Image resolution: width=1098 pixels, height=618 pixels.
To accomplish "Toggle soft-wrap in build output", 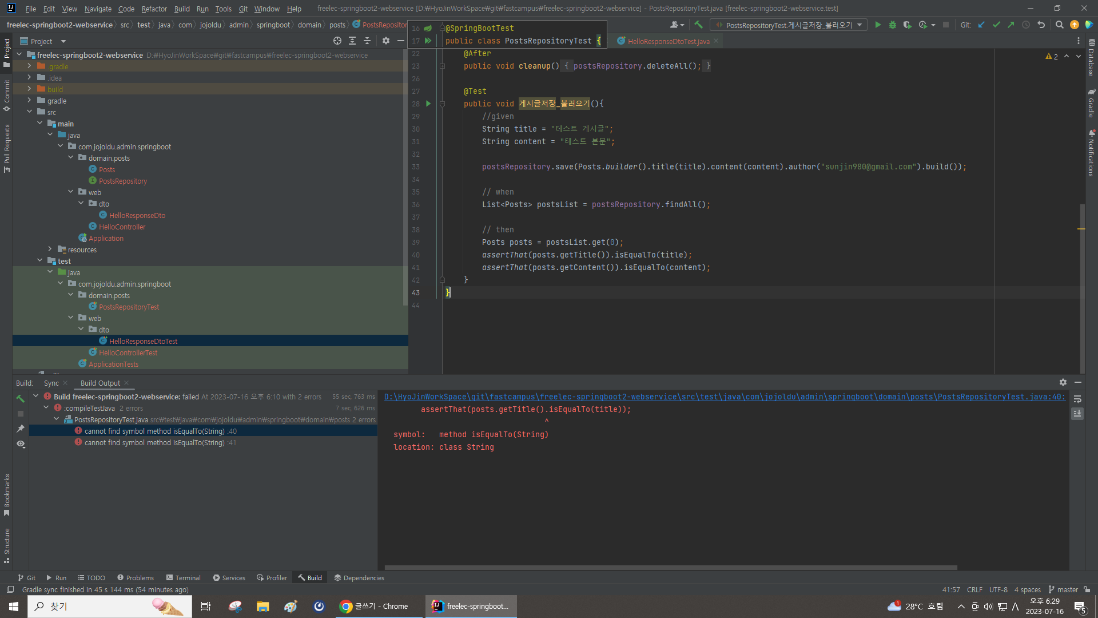I will tap(1077, 399).
